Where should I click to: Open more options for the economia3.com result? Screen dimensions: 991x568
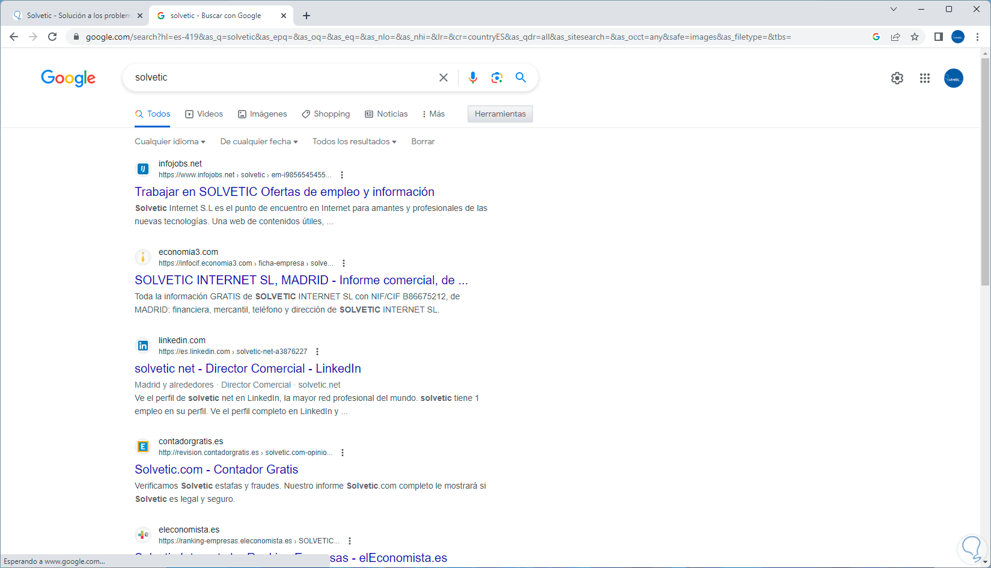[x=344, y=263]
